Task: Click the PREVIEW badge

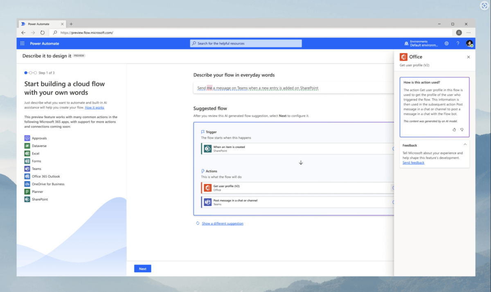Action: [x=79, y=56]
